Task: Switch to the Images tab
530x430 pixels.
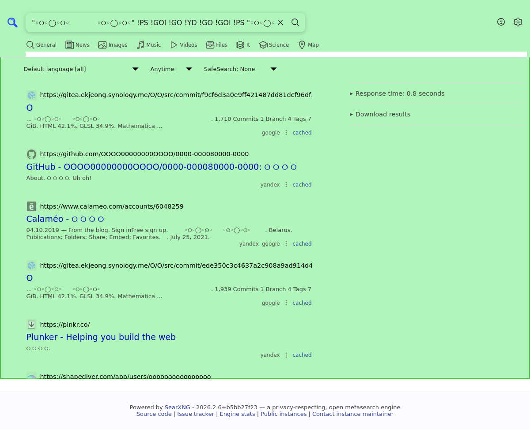Action: (x=113, y=45)
